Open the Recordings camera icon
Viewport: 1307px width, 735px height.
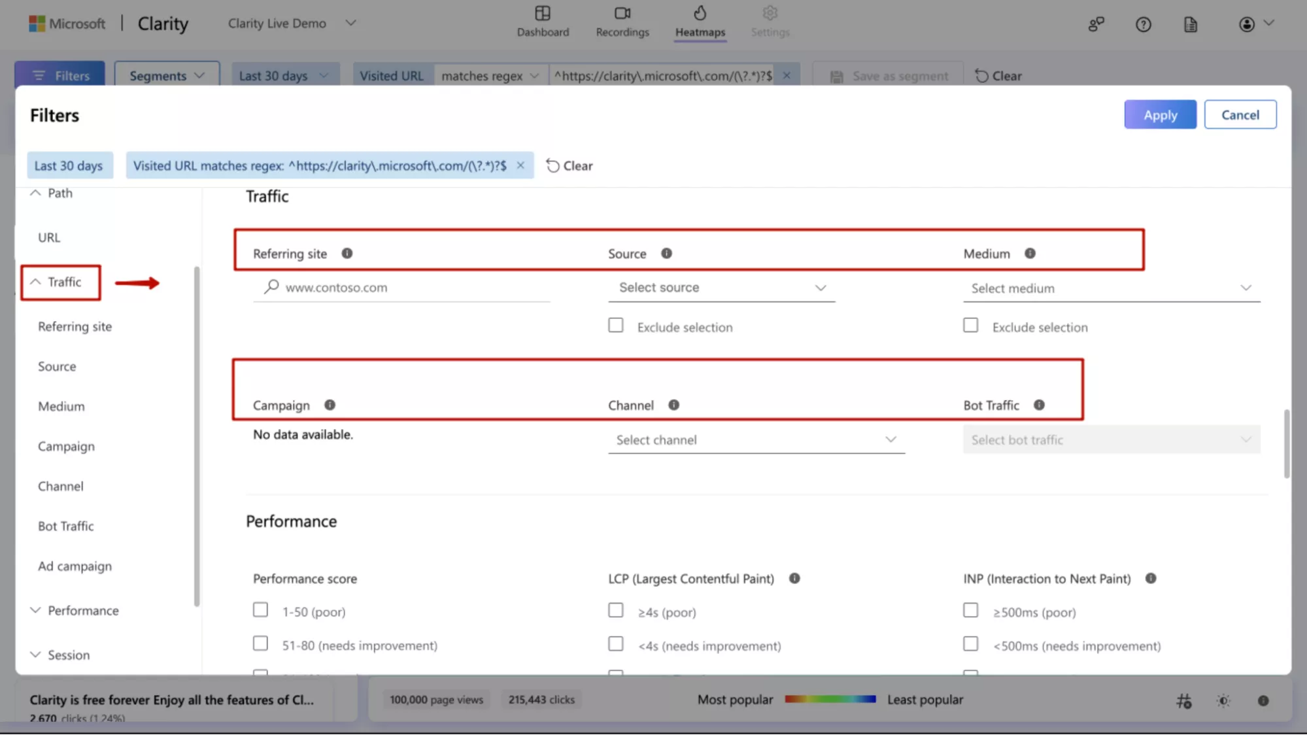click(x=622, y=13)
